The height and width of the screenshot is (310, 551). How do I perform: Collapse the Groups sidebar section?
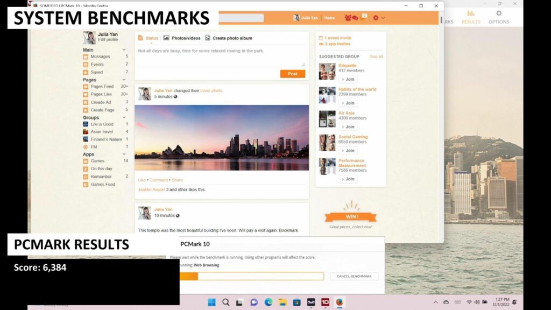[124, 117]
